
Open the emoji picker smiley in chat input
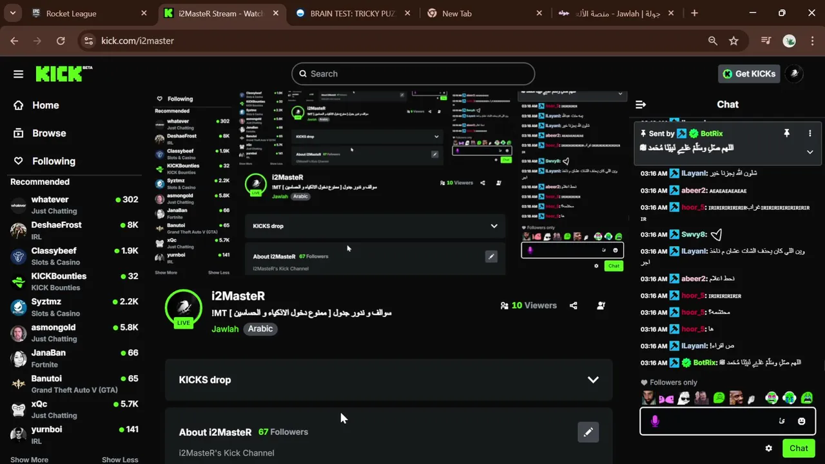(x=801, y=421)
